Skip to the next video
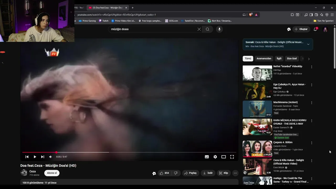Screen dimensions: 336x189 pos(43,157)
